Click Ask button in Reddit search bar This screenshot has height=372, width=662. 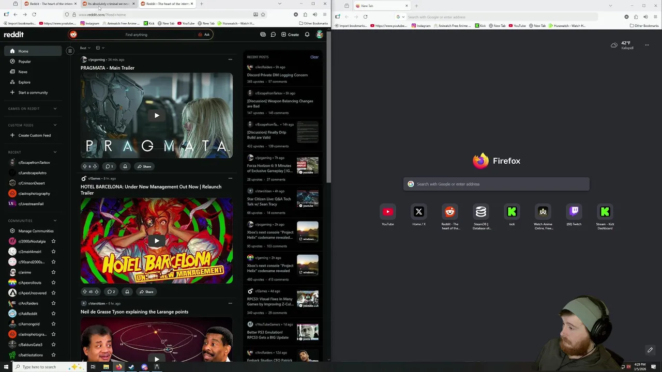pos(204,35)
